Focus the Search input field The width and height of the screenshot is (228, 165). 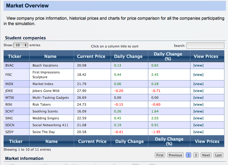(205, 46)
